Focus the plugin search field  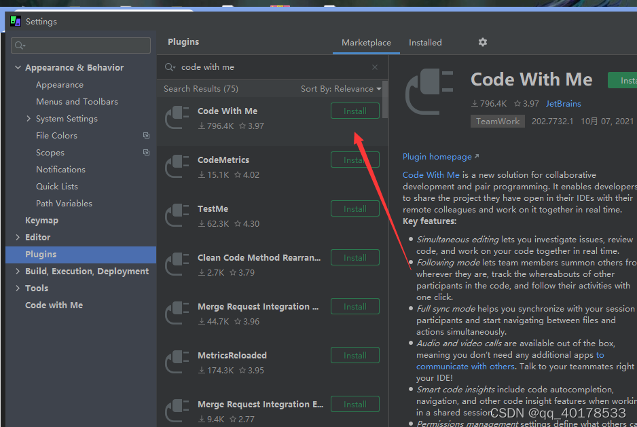(272, 67)
